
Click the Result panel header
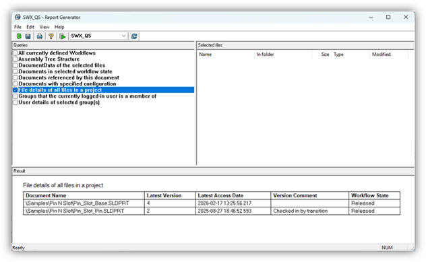213,171
